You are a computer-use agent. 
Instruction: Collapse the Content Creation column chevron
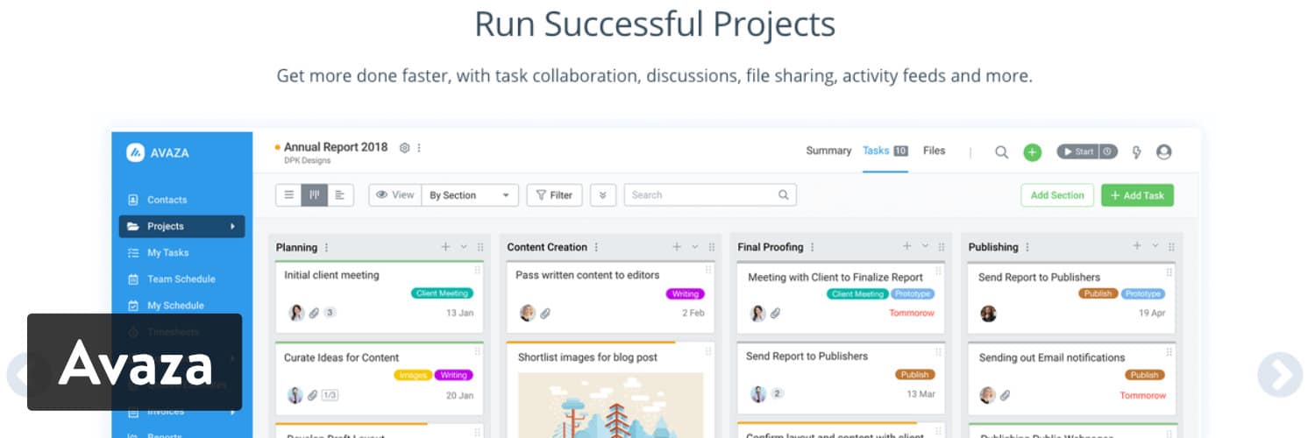click(695, 247)
